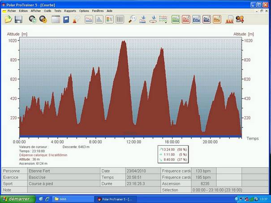Image resolution: width=271 pixels, height=203 pixels.
Task: Select curve number 4 toolbar icon
Action: [206, 19]
